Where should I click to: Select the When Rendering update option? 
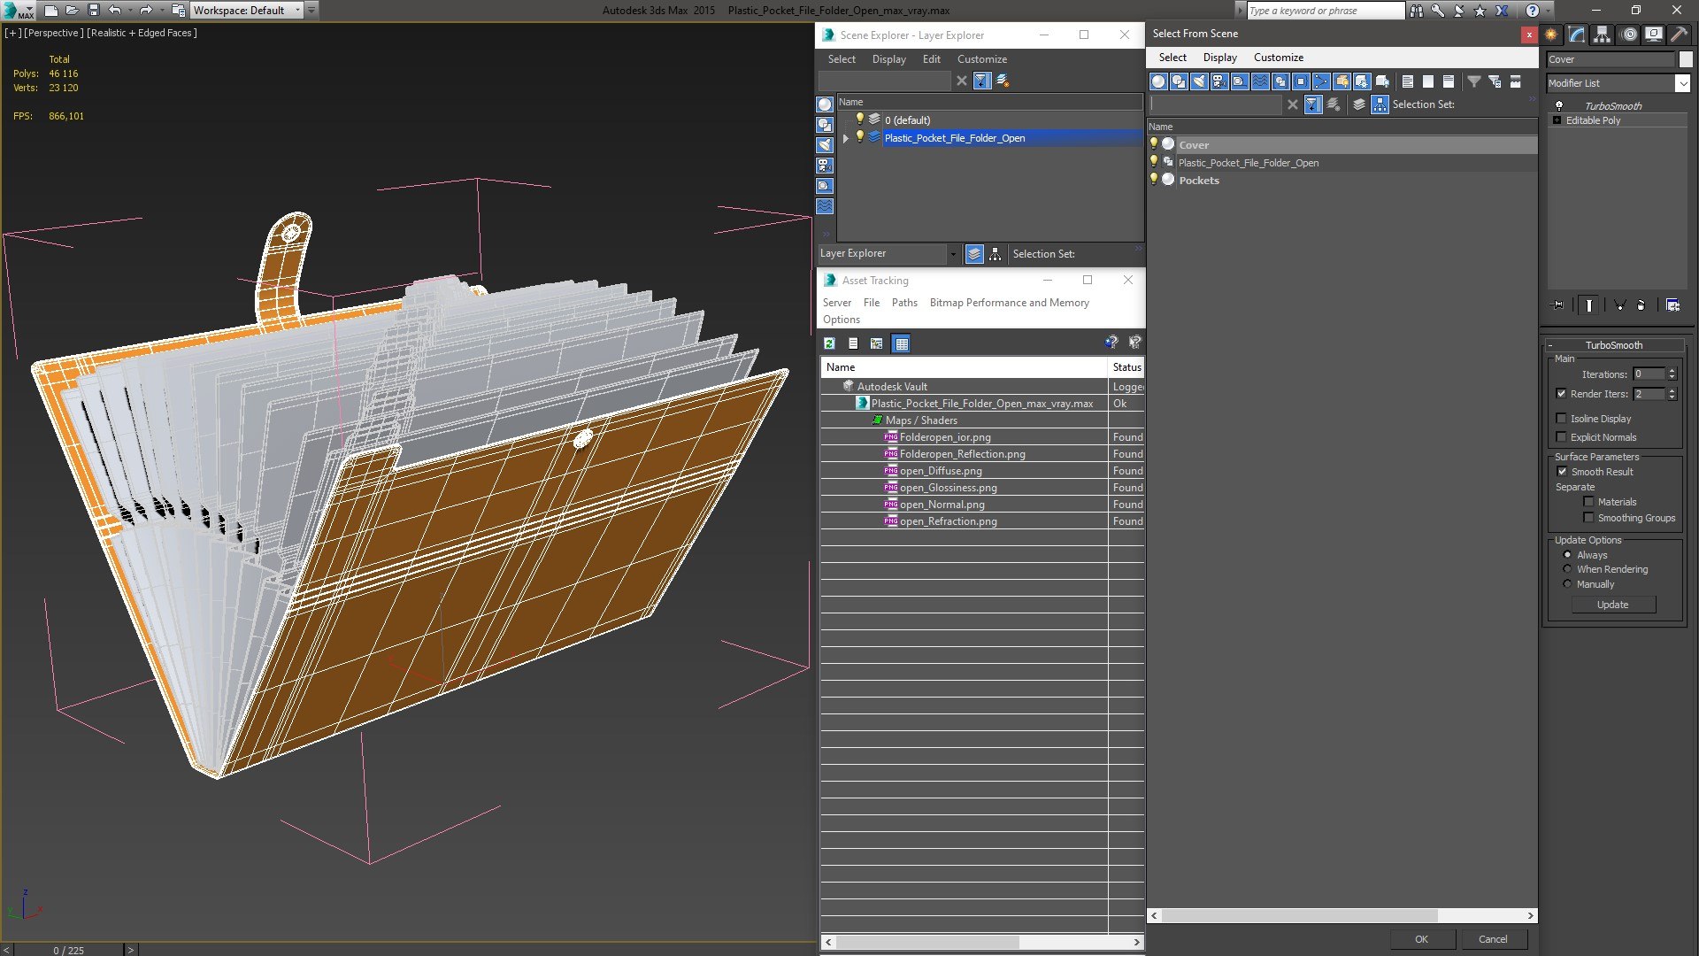click(1567, 569)
